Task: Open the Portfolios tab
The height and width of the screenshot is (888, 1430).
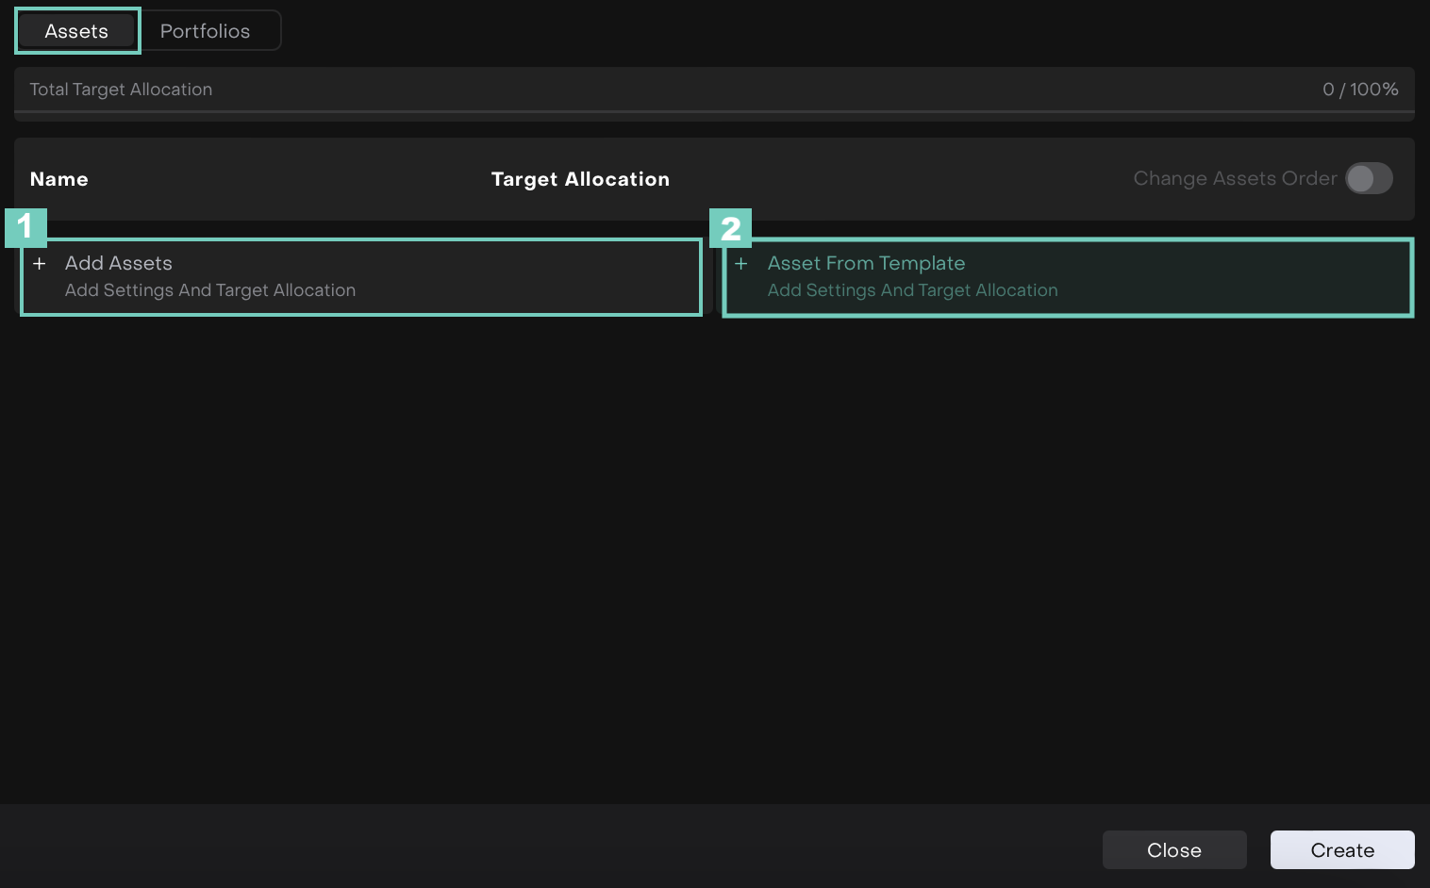Action: (x=205, y=31)
